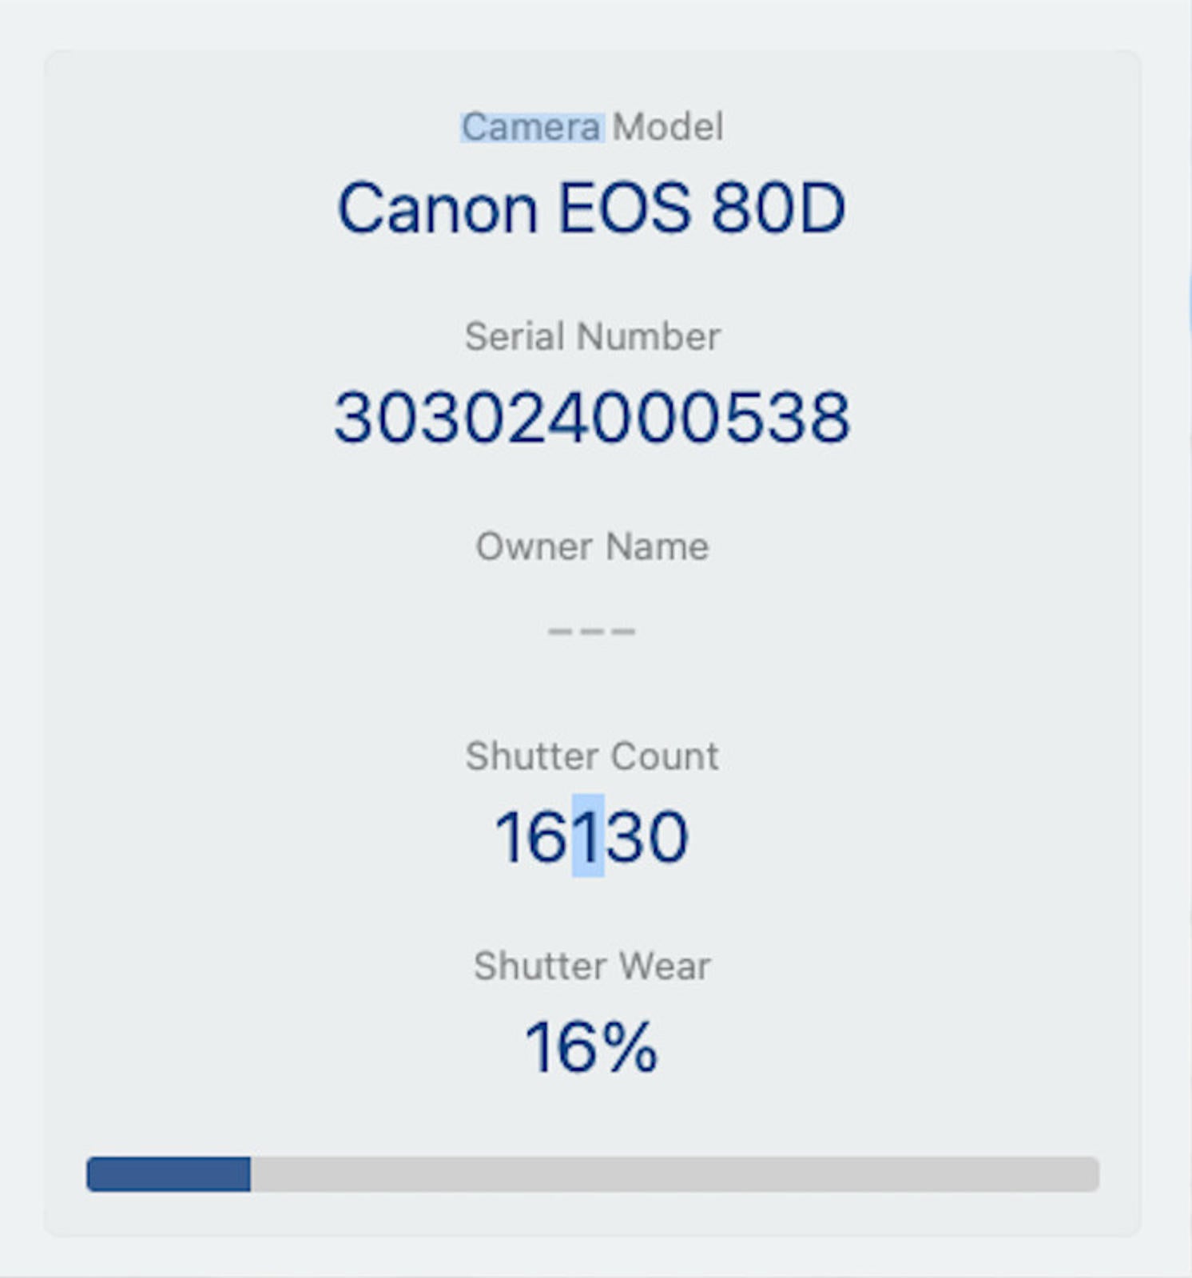Click the trailing 30 digits of the shutter count
1192x1278 pixels.
pos(646,837)
